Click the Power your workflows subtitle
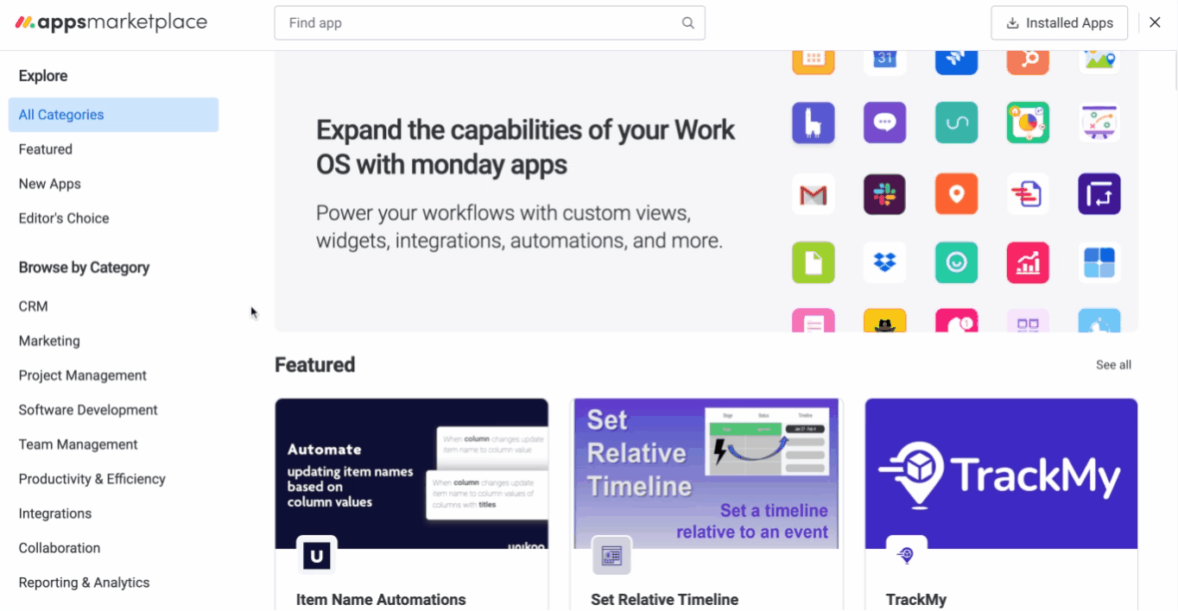This screenshot has width=1178, height=611. pyautogui.click(x=519, y=227)
